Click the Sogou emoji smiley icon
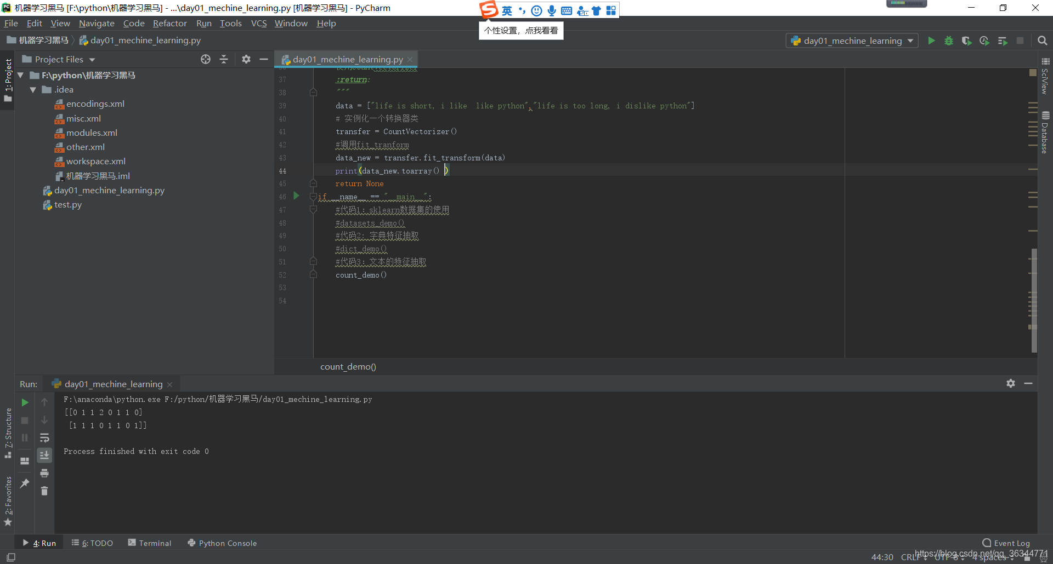 pos(536,10)
